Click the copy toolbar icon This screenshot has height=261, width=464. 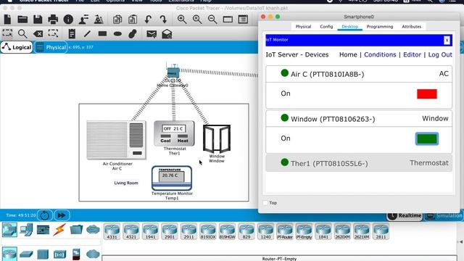coord(117,20)
